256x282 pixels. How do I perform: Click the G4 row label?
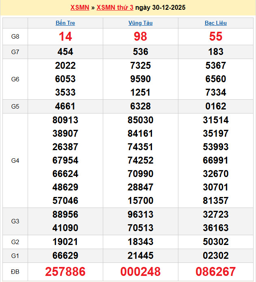click(x=15, y=161)
